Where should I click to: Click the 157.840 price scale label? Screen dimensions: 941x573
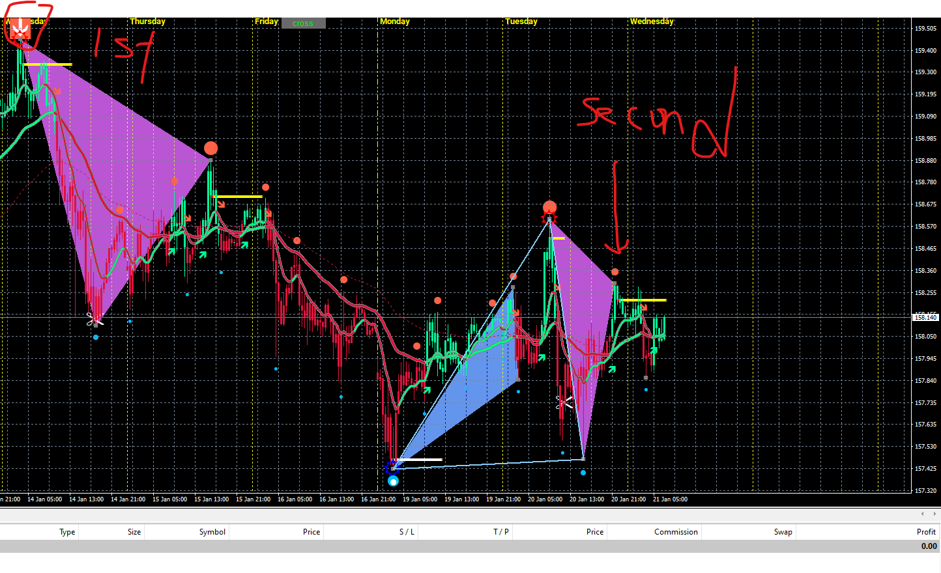tap(925, 381)
